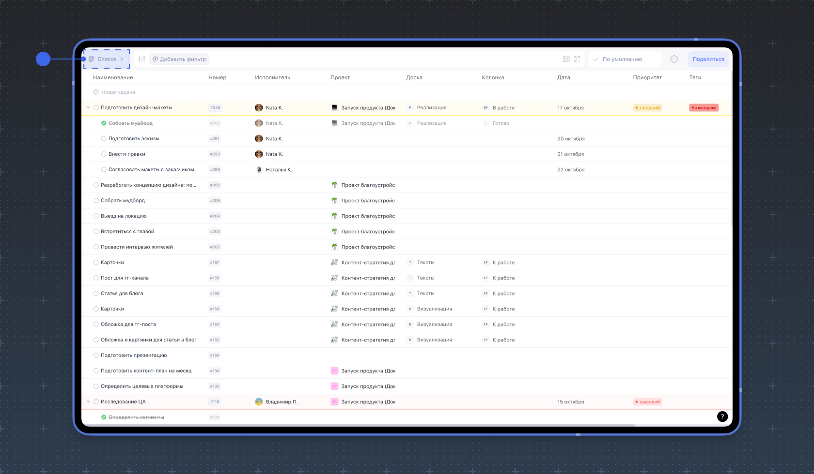The height and width of the screenshot is (474, 814).
Task: Open the По умолчанию sorting dropdown
Action: tap(625, 59)
